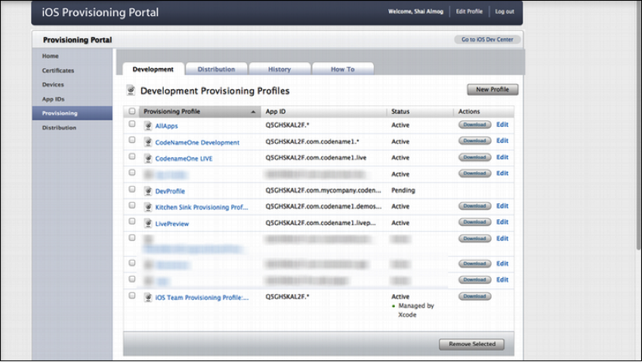The width and height of the screenshot is (642, 362).
Task: Edit the CodenameOne LIVE profile
Action: tap(502, 157)
